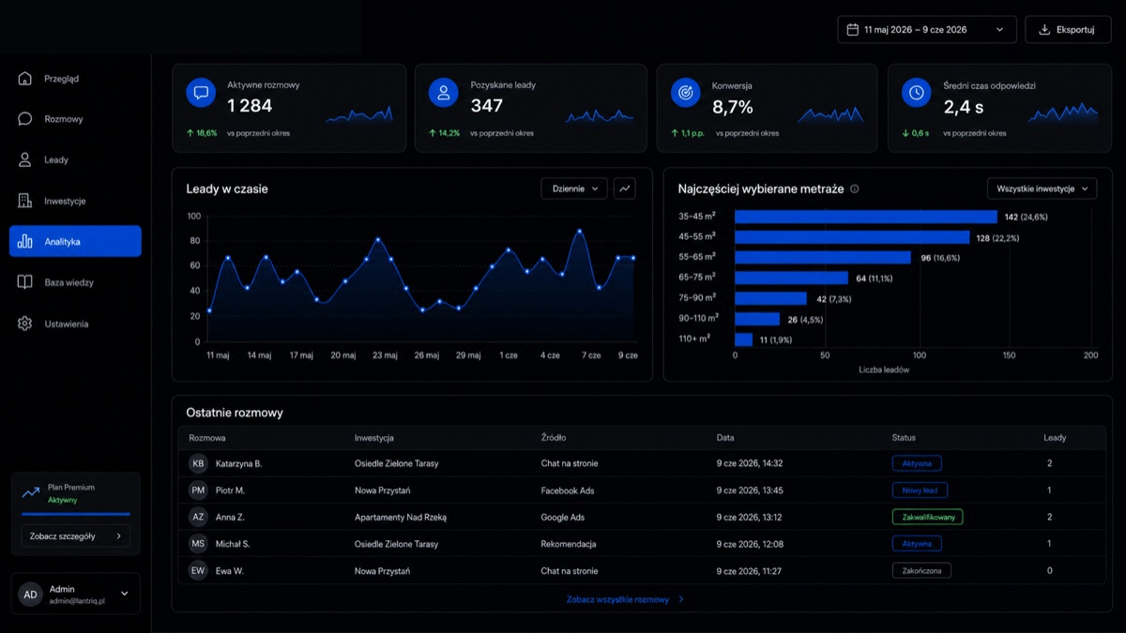Click the Plan Premium trend arrow icon
The height and width of the screenshot is (633, 1126).
31,492
